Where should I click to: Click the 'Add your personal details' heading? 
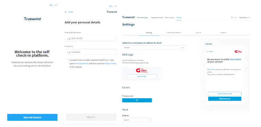[82, 23]
